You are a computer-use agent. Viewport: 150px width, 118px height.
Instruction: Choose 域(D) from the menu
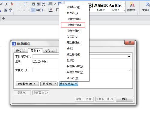(x=70, y=49)
